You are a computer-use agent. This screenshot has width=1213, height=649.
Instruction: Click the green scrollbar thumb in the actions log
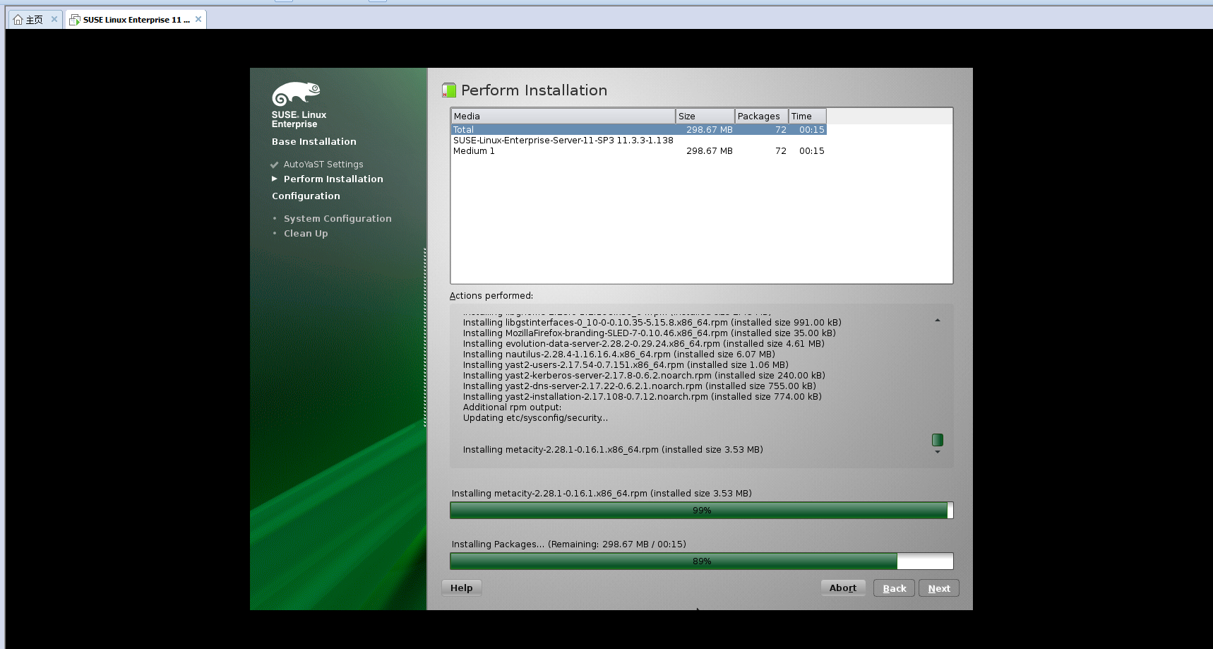coord(938,440)
